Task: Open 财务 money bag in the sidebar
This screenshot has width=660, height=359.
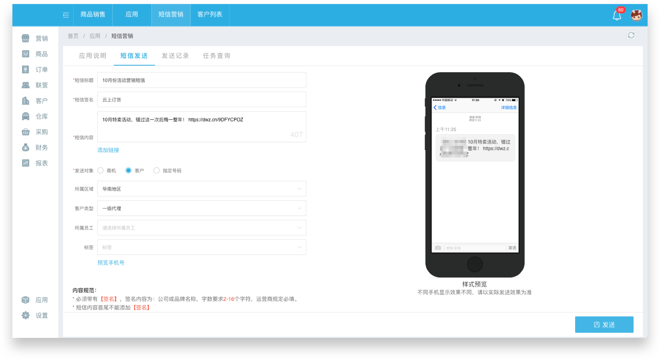Action: click(35, 148)
